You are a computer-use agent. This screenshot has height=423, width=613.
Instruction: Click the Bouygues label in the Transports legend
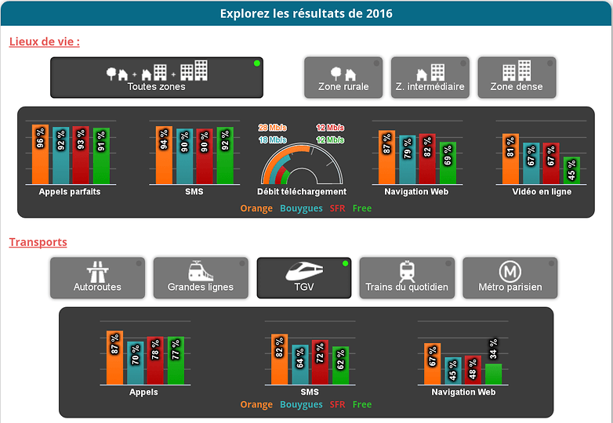(302, 405)
